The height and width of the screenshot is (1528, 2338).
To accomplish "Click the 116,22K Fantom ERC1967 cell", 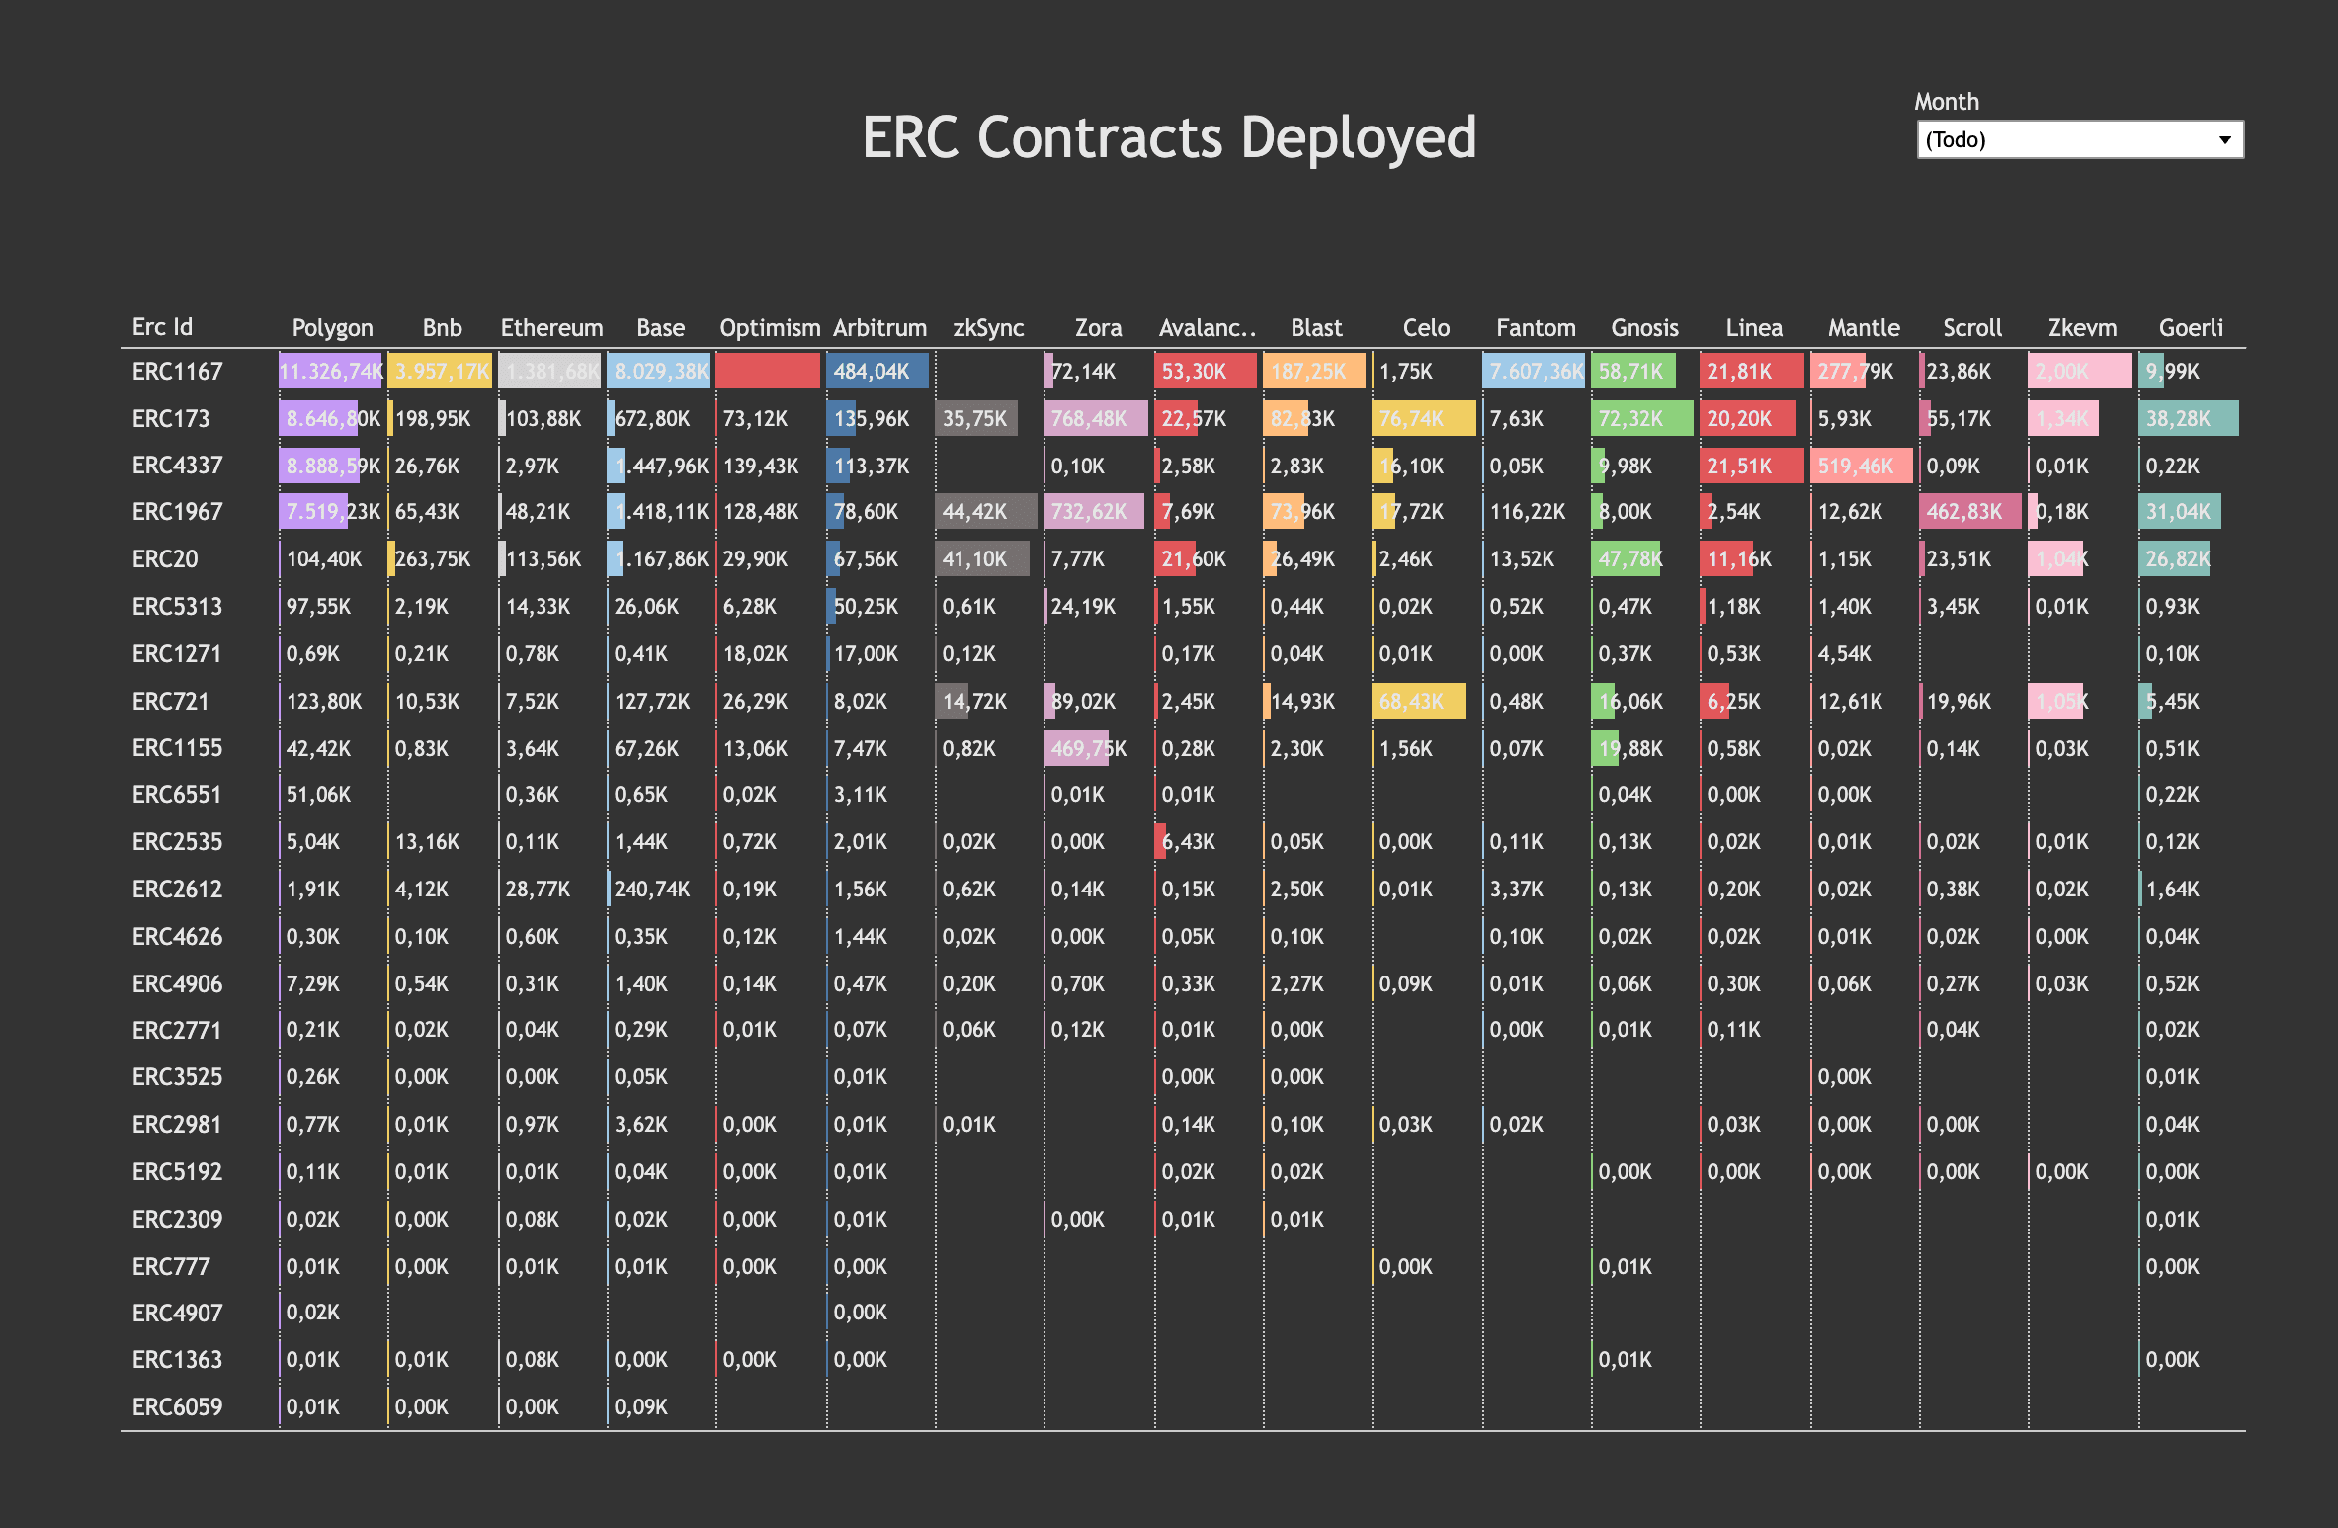I will click(x=1528, y=512).
